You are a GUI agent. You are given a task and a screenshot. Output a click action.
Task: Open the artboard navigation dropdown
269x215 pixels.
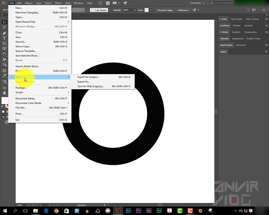point(50,205)
